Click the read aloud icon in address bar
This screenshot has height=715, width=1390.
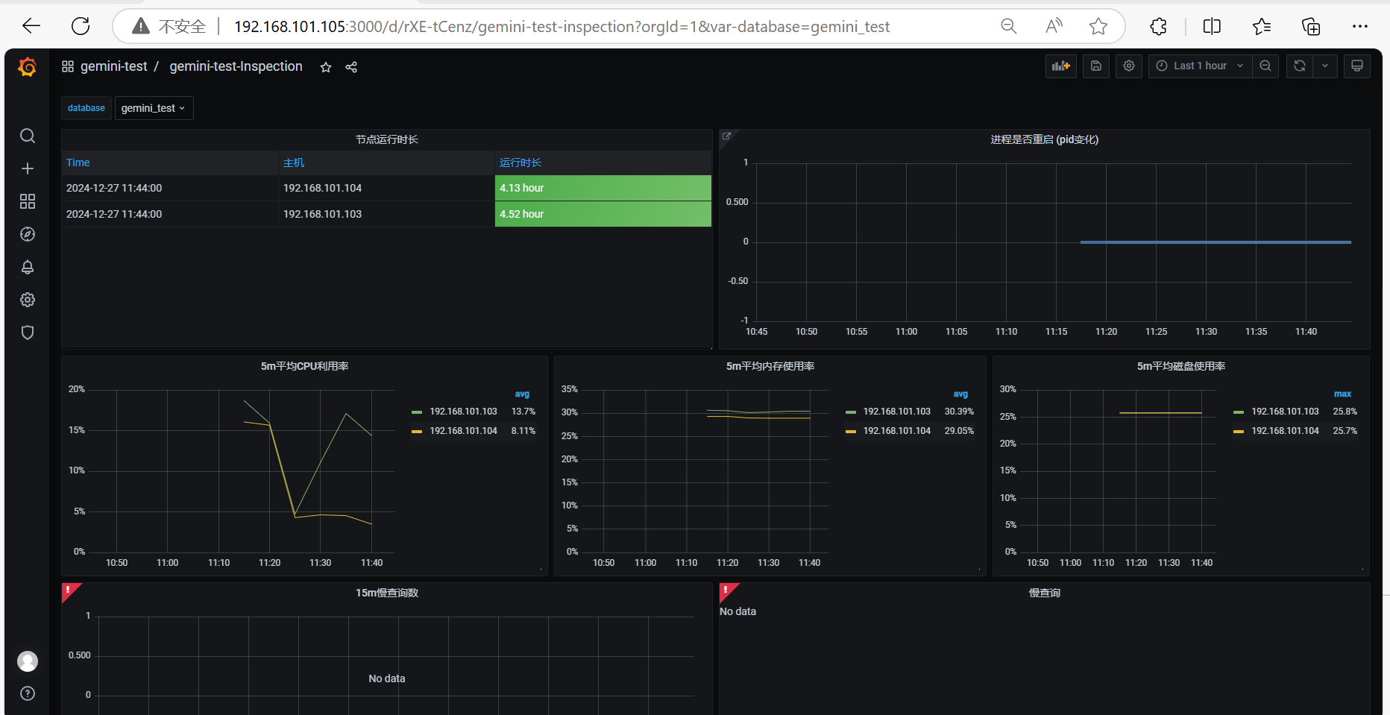1054,27
